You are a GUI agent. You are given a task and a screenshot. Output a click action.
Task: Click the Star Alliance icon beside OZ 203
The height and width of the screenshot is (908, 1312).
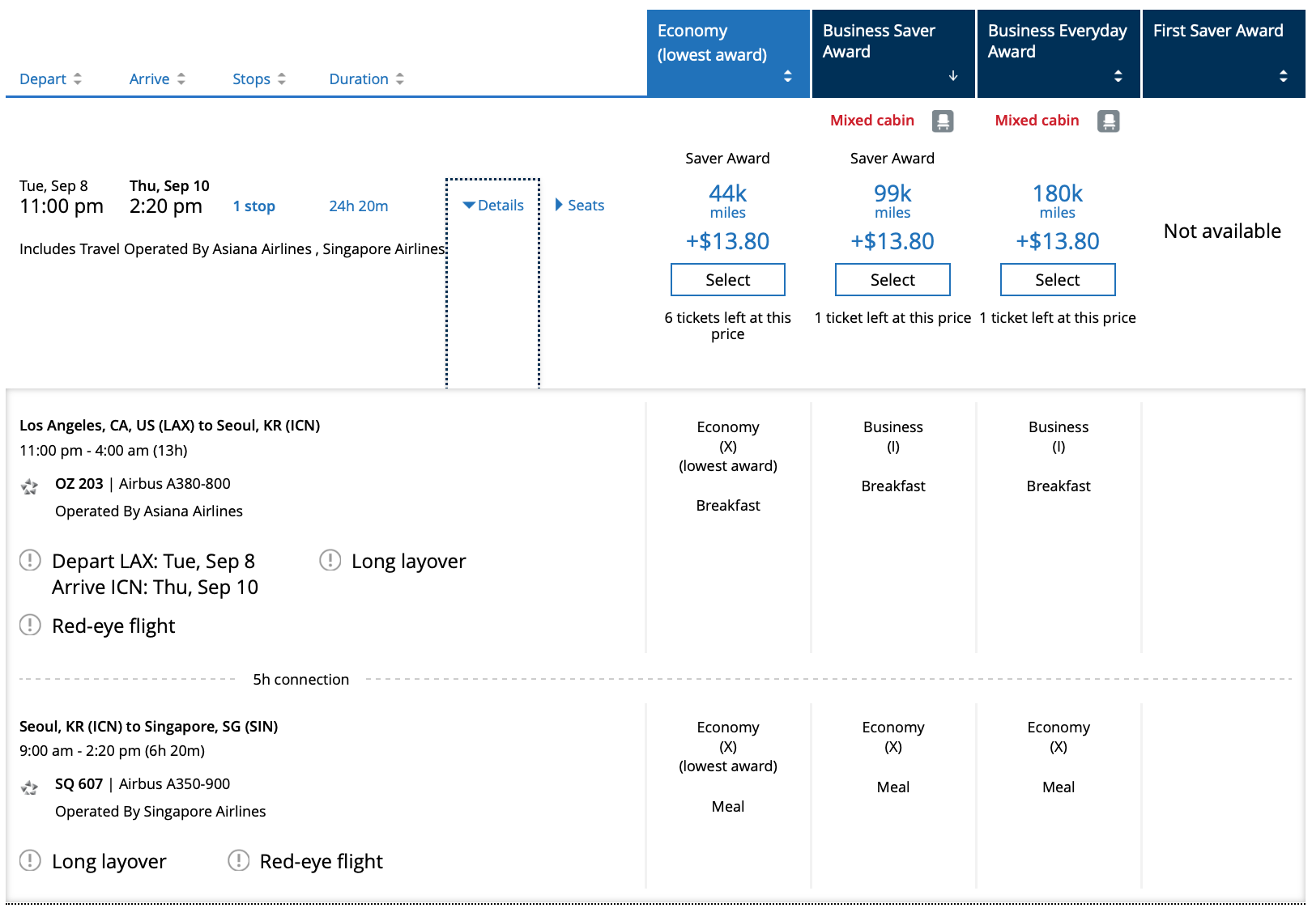[x=30, y=486]
